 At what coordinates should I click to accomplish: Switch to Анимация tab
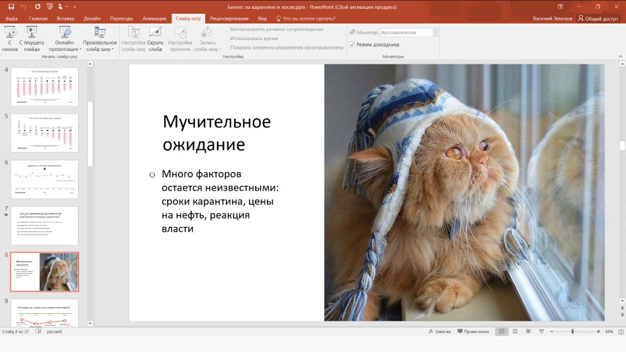coord(155,19)
